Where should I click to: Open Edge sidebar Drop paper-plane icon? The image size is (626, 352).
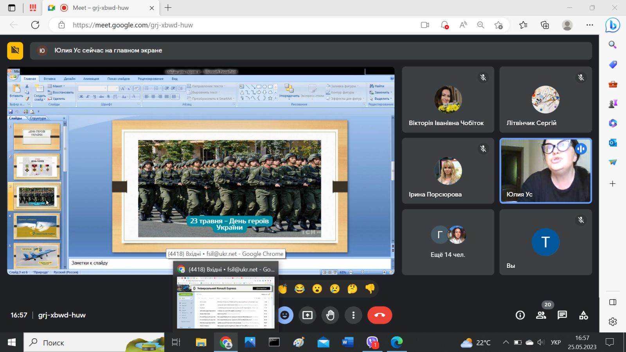[x=613, y=162]
